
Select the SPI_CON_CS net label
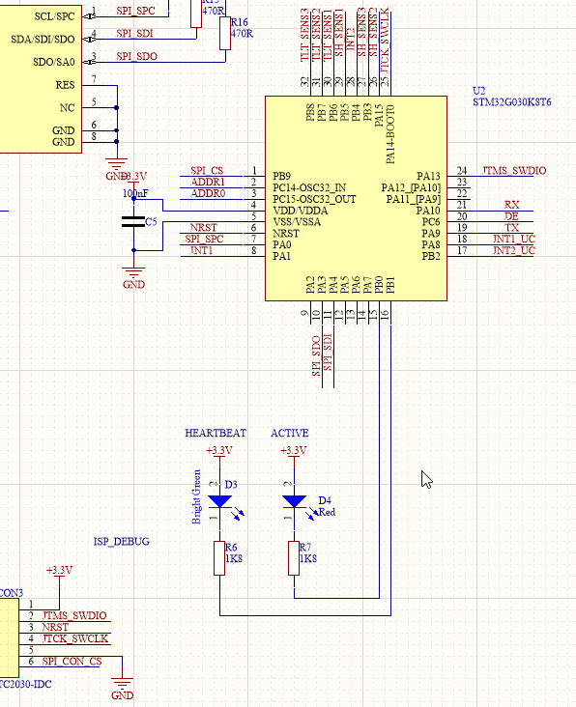click(x=72, y=662)
